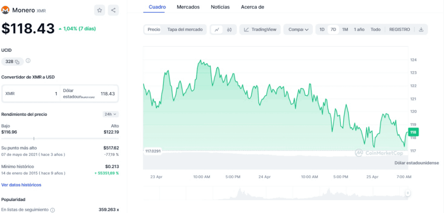Click the green 118 current price label
This screenshot has height=213, width=444.
coord(413,132)
